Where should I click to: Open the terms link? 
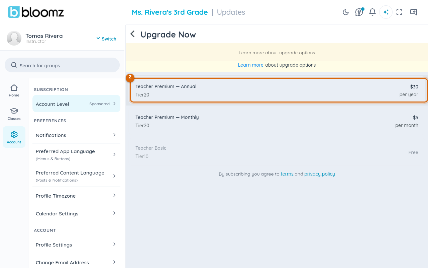(287, 174)
